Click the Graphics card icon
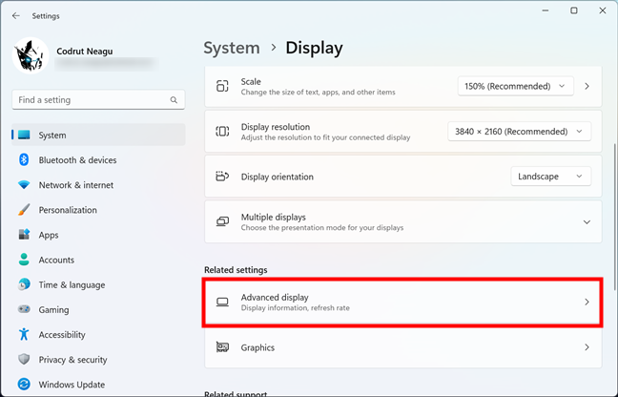 [222, 347]
